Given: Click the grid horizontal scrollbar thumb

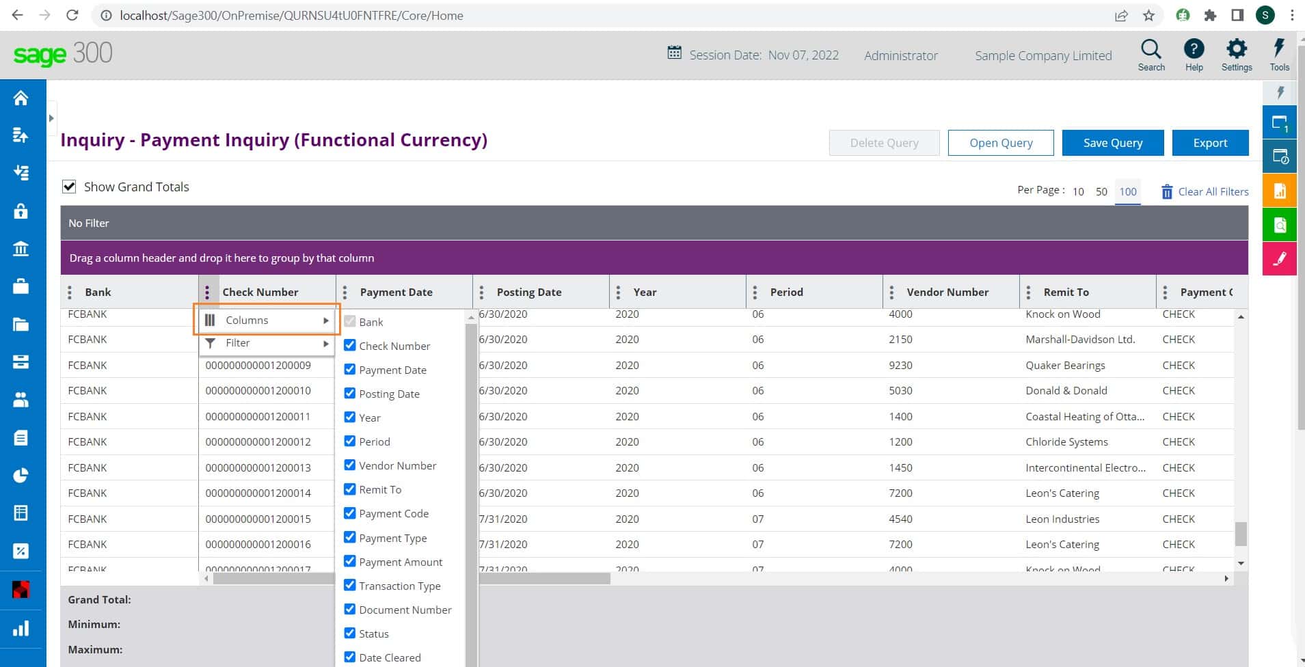Looking at the screenshot, I should tap(412, 578).
